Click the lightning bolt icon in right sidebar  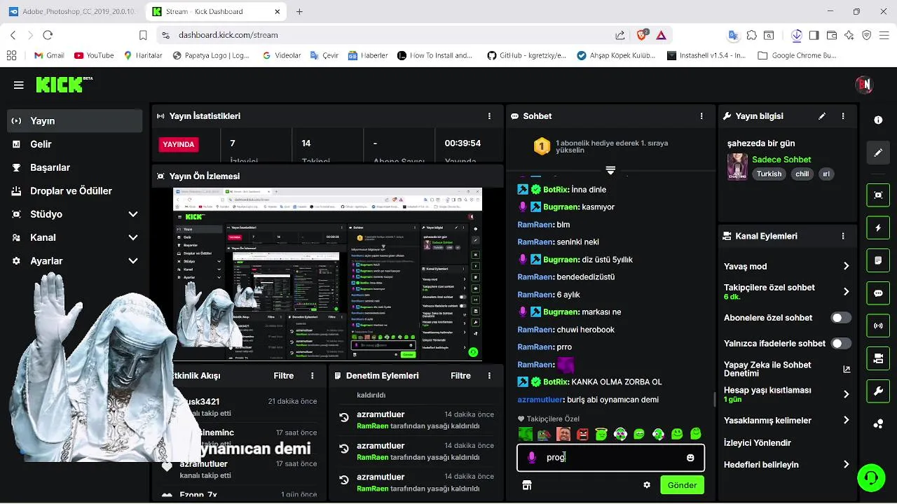[x=878, y=228]
